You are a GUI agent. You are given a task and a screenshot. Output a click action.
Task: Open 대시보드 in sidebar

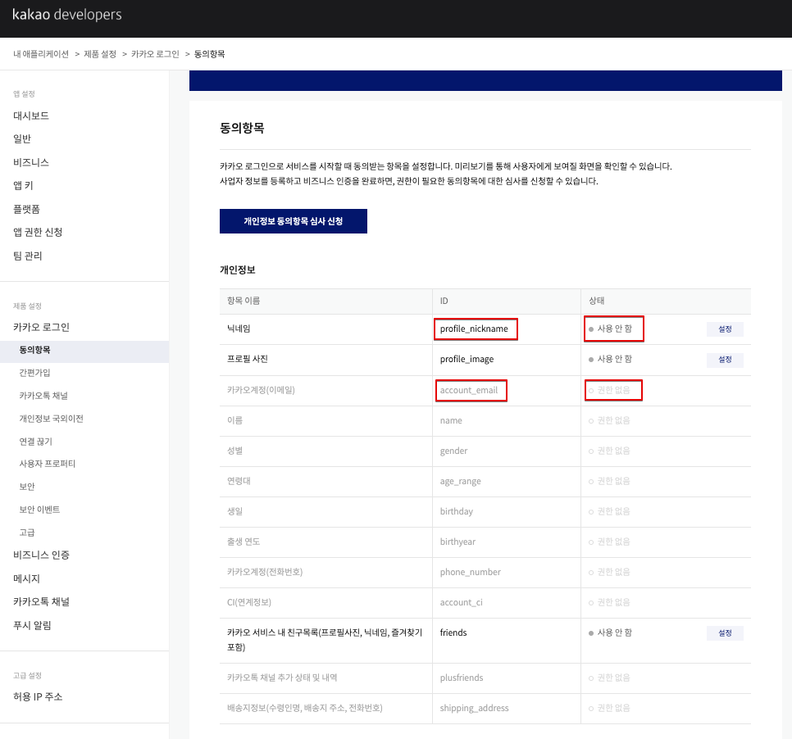point(31,116)
